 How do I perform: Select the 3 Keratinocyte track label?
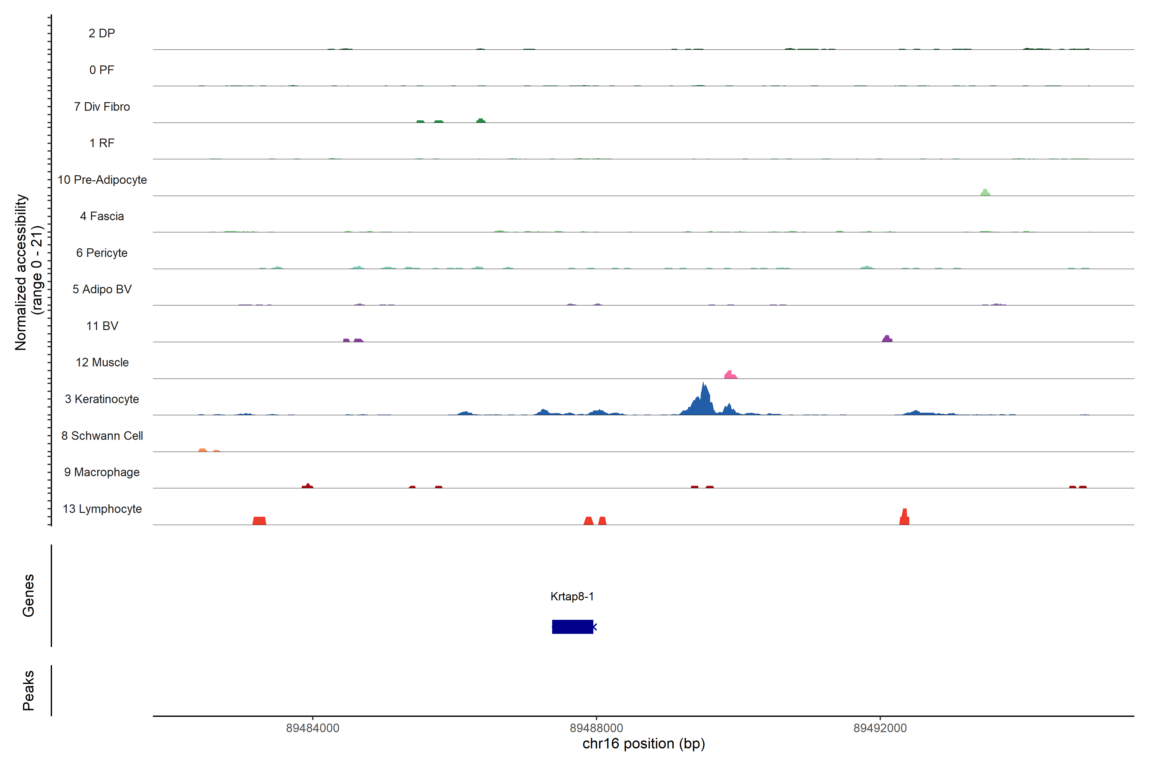[101, 399]
